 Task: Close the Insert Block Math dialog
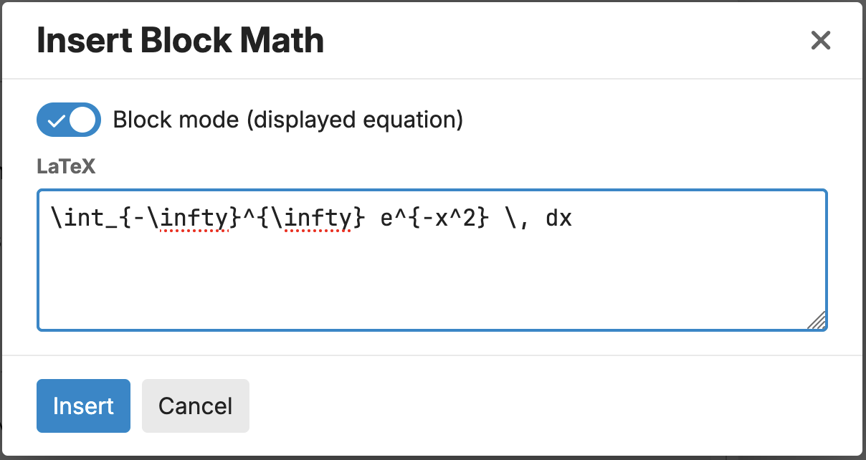tap(820, 41)
